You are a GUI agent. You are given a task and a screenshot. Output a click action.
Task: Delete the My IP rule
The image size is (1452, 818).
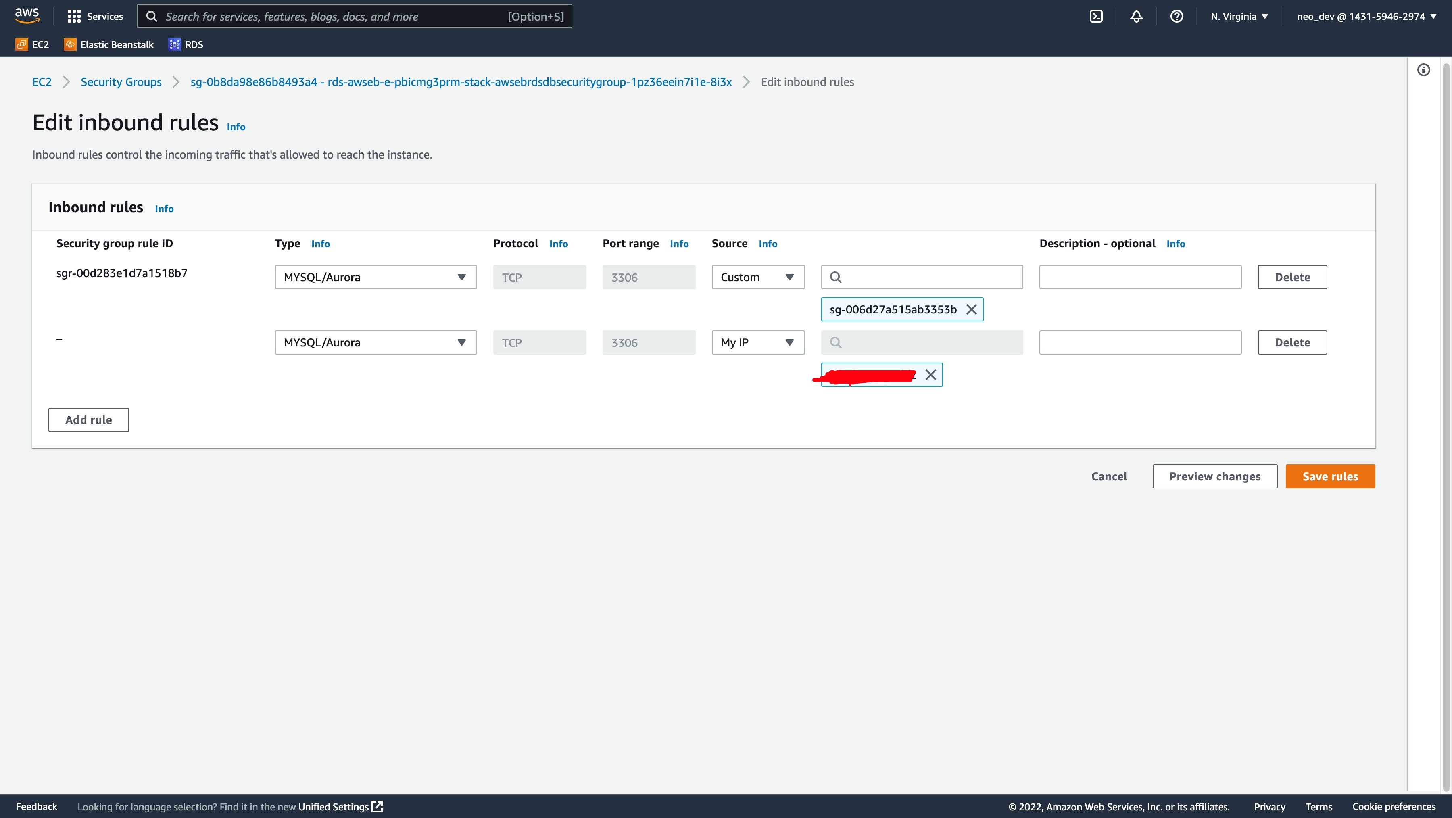coord(1292,343)
